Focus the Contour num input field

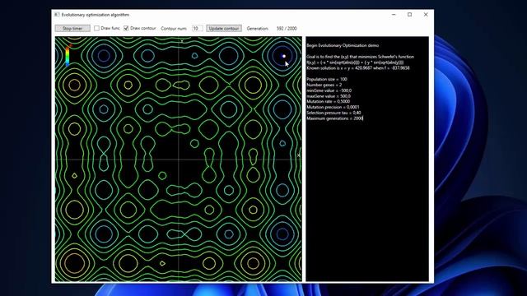coord(197,29)
